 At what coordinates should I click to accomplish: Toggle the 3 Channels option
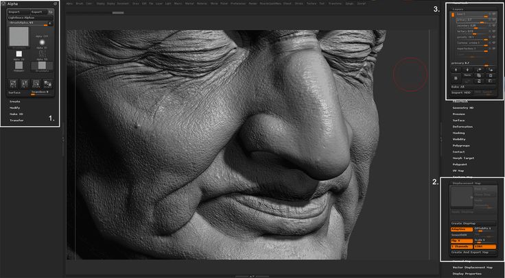coord(462,247)
